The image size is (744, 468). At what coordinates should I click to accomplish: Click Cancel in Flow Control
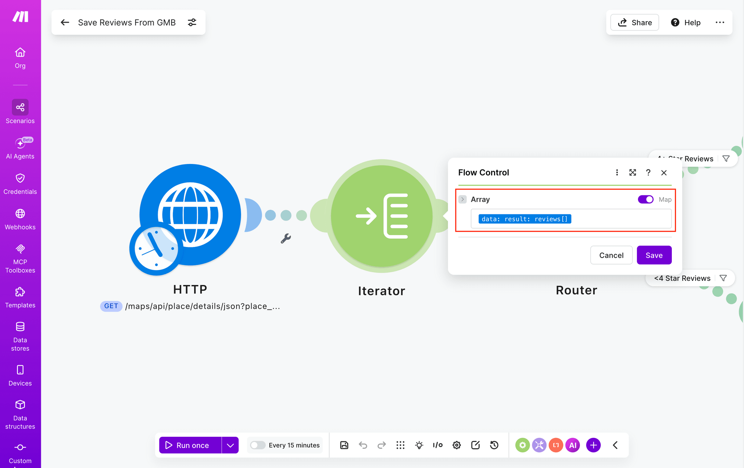[x=611, y=255]
